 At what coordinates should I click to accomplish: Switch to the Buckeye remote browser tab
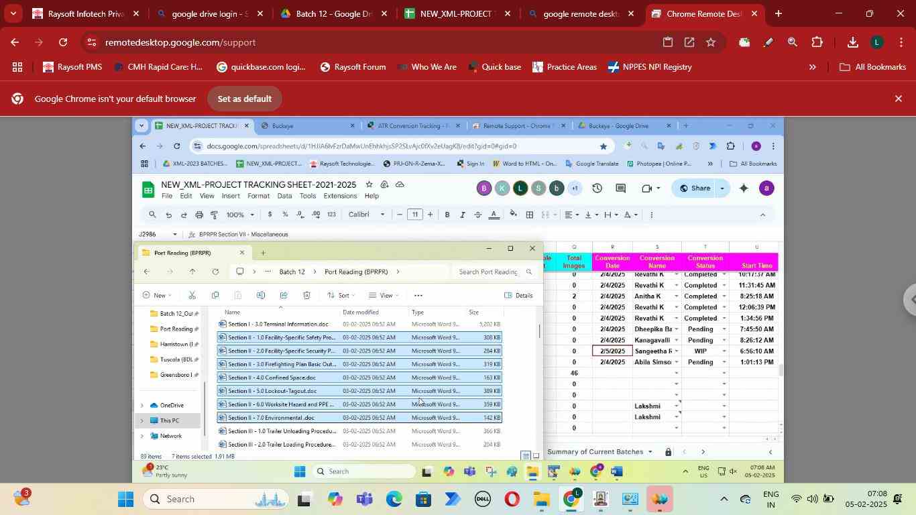[306, 125]
